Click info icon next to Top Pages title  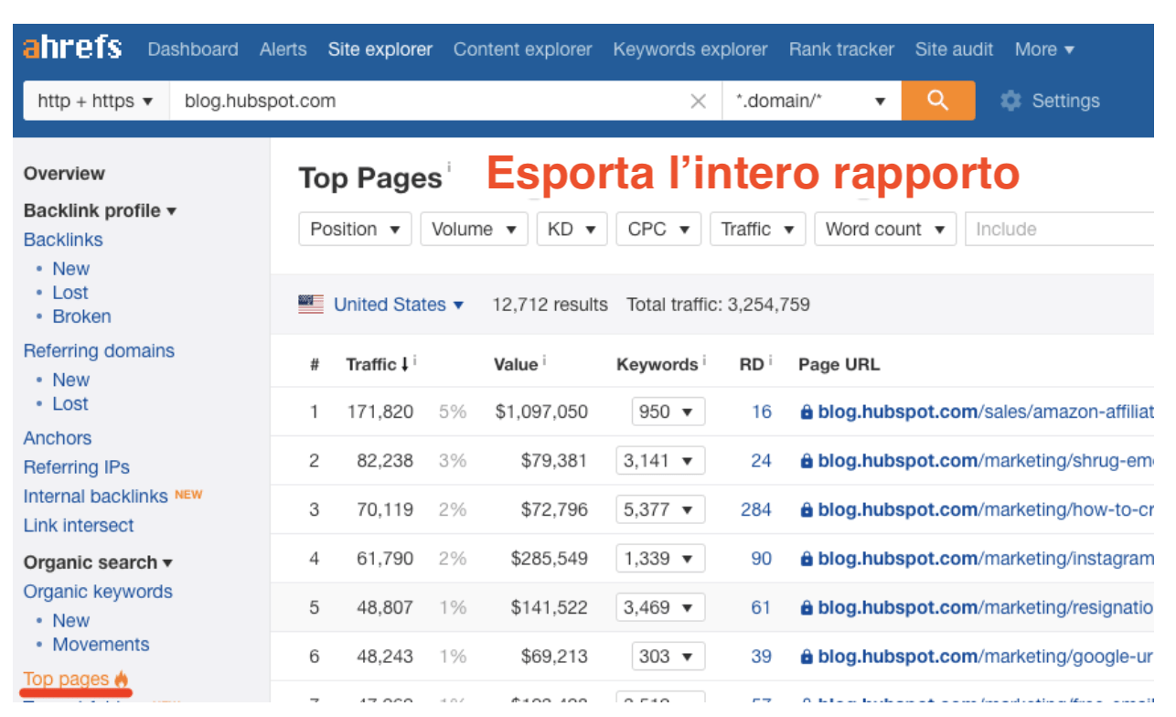(x=449, y=167)
